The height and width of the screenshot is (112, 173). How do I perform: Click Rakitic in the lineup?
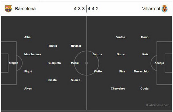(52, 46)
